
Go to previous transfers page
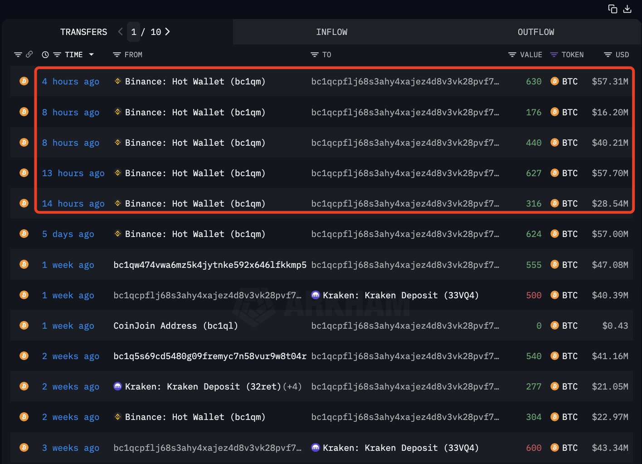(120, 32)
